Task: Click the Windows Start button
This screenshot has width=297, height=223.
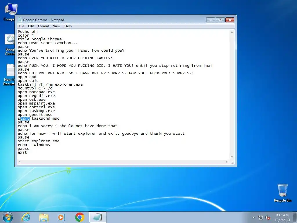Action: click(8, 217)
